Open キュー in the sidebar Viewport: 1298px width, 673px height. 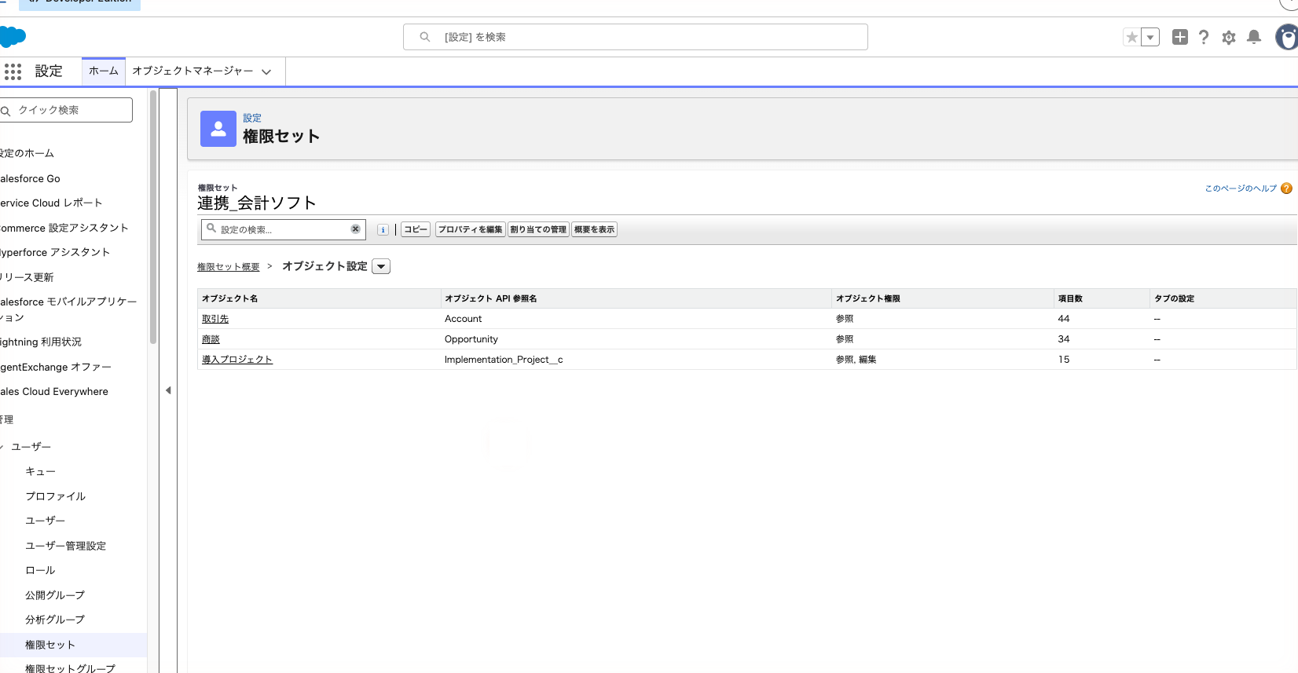(40, 471)
